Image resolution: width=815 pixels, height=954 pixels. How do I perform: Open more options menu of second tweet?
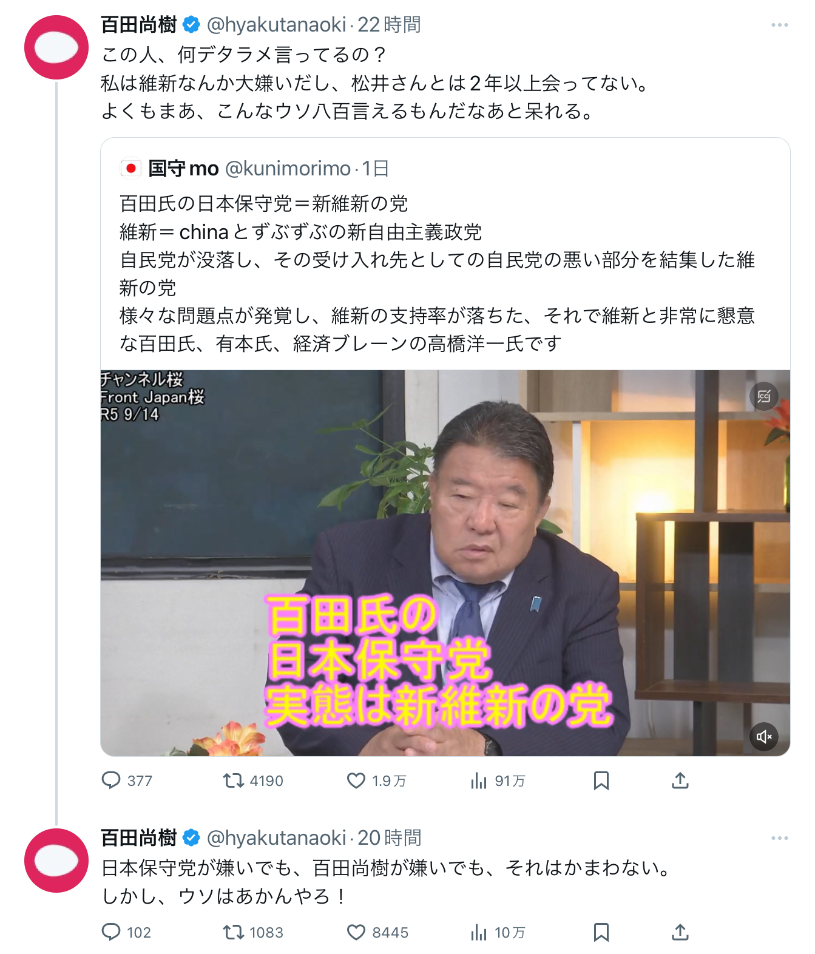point(780,838)
